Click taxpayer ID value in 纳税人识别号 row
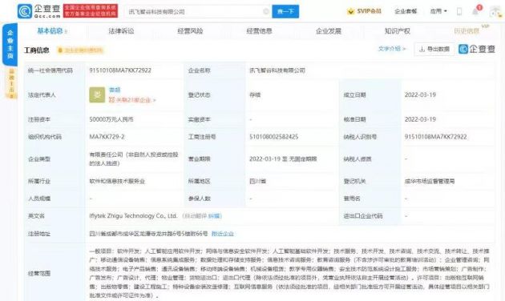 coord(436,137)
